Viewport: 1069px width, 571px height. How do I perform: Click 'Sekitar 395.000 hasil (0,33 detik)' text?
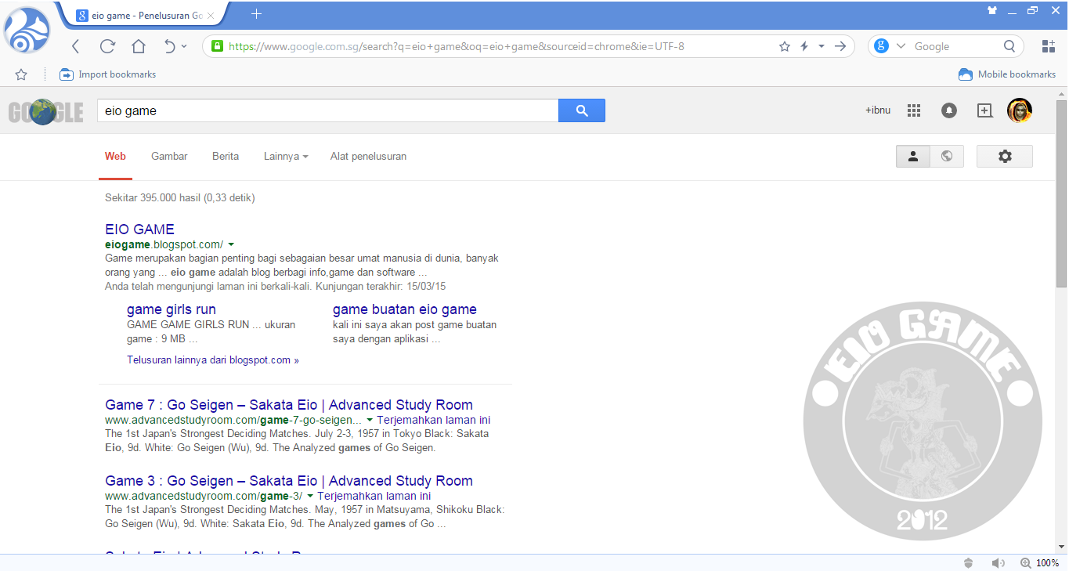click(x=180, y=198)
